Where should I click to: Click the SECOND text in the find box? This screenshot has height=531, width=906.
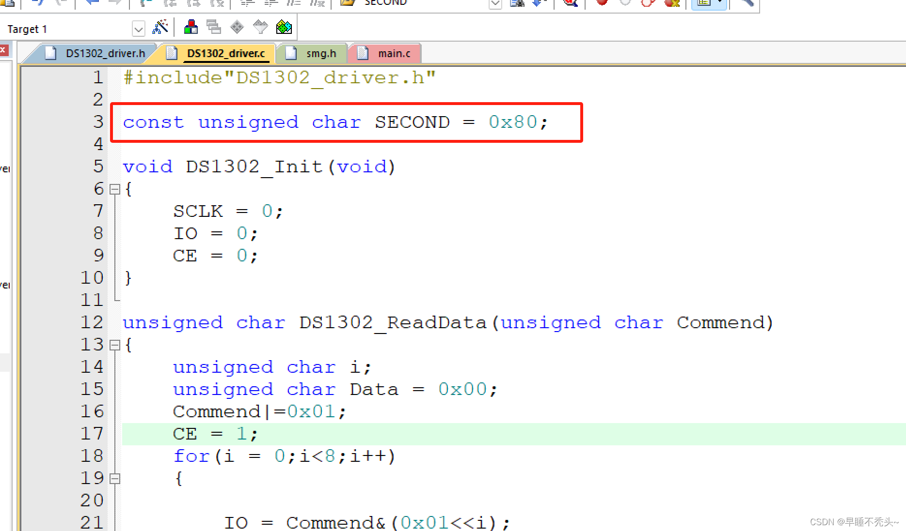click(x=386, y=2)
